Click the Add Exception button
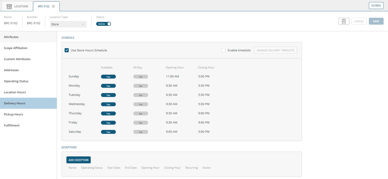 [x=79, y=160]
